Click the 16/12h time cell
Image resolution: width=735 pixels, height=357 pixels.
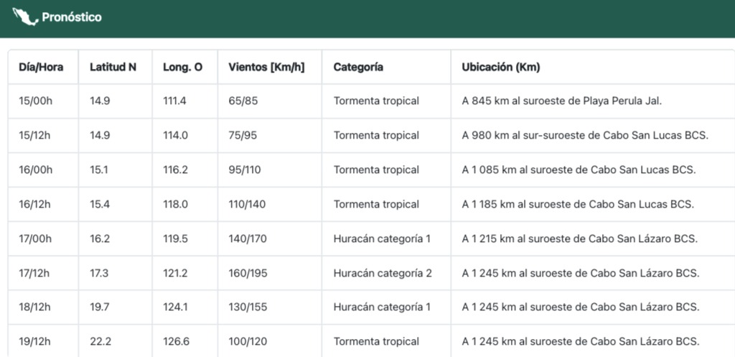35,204
